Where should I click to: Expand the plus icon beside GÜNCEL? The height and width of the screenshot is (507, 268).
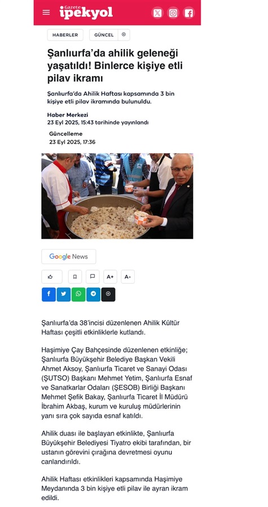coord(124,34)
